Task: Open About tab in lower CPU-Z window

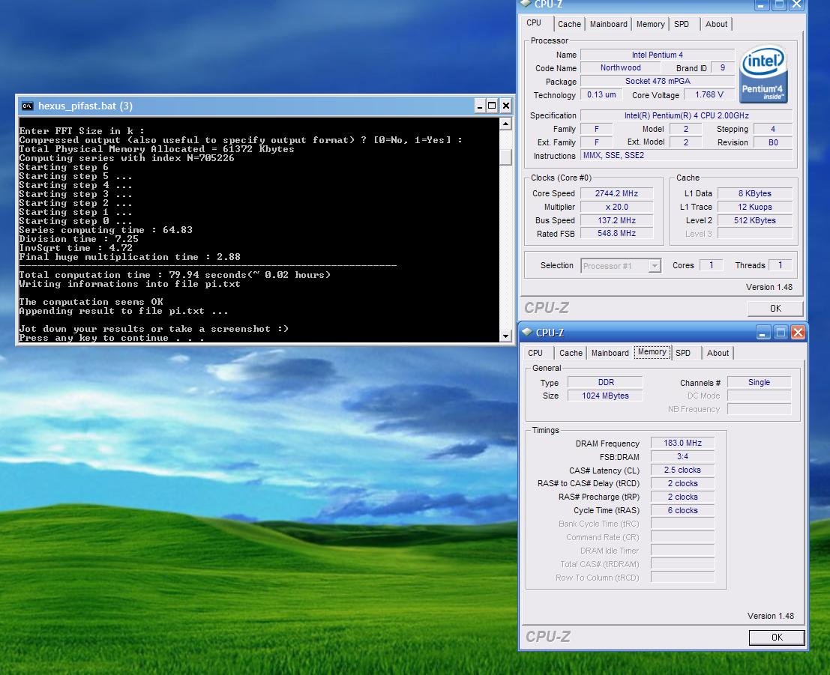Action: coord(718,353)
